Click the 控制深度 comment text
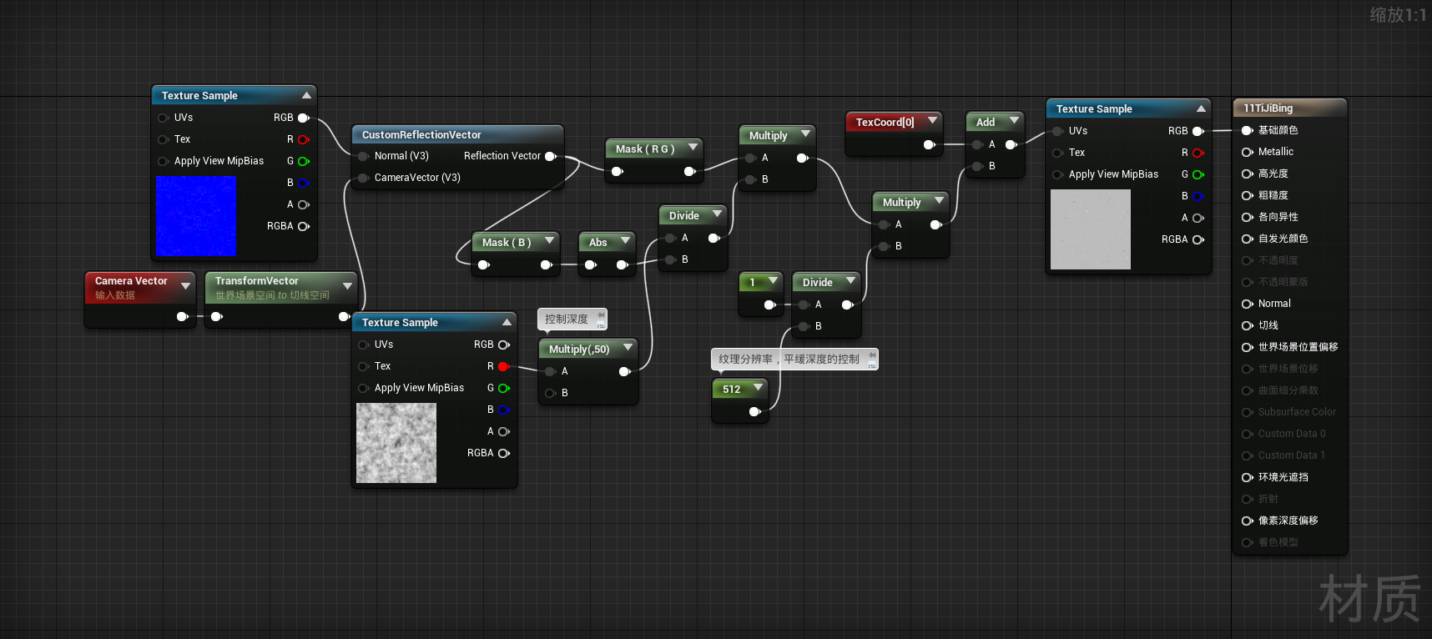The width and height of the screenshot is (1432, 639). (566, 319)
